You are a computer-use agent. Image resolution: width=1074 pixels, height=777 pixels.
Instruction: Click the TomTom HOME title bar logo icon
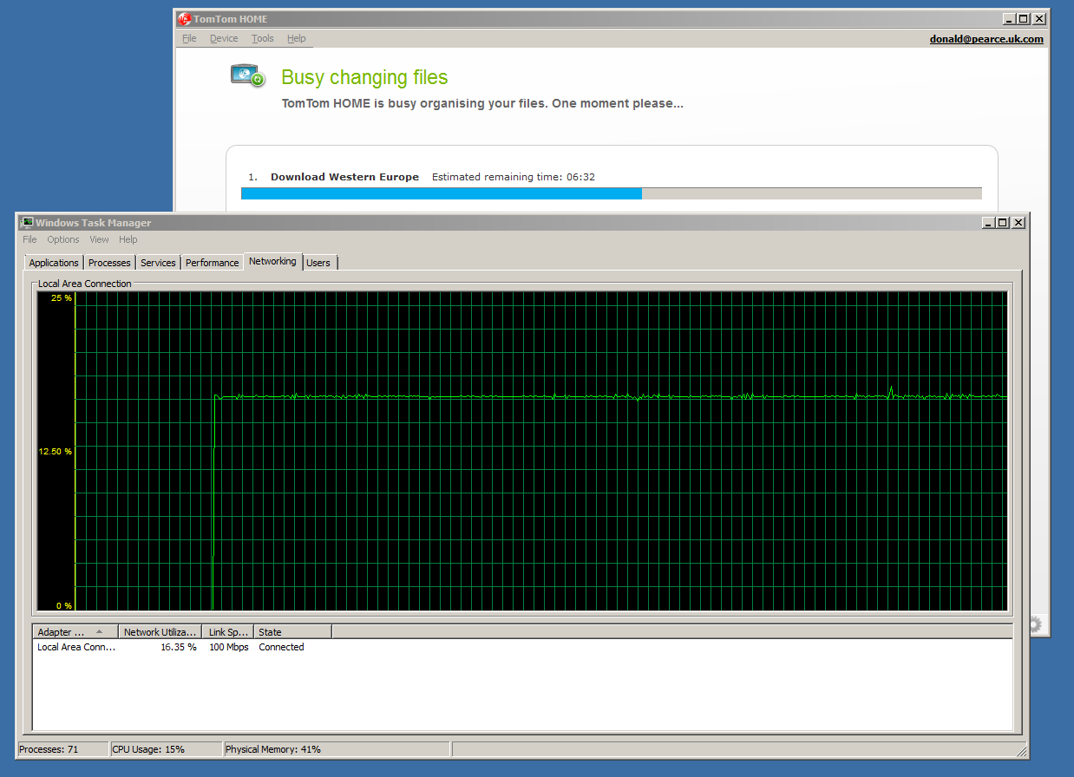point(184,18)
